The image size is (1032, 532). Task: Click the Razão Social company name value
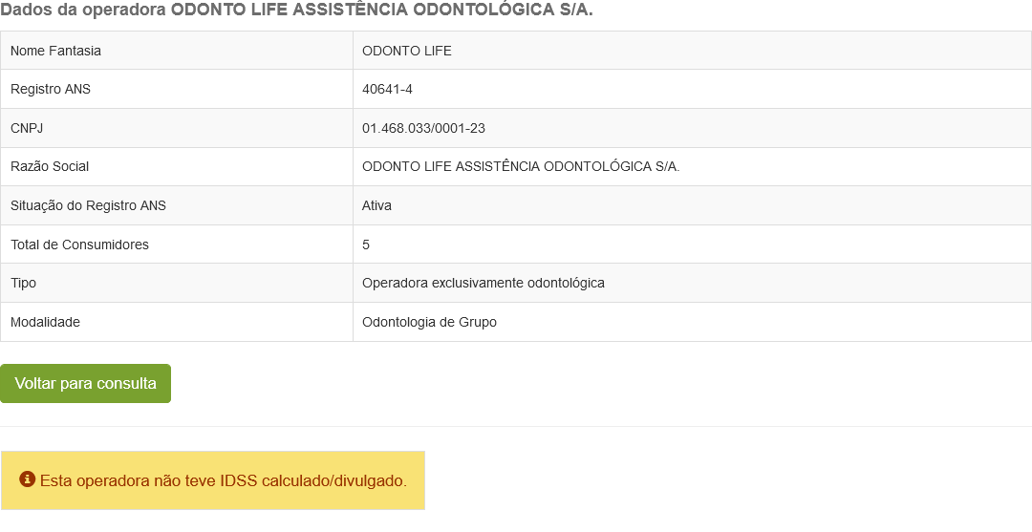521,167
